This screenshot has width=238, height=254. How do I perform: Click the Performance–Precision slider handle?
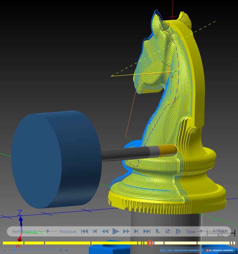(48, 231)
